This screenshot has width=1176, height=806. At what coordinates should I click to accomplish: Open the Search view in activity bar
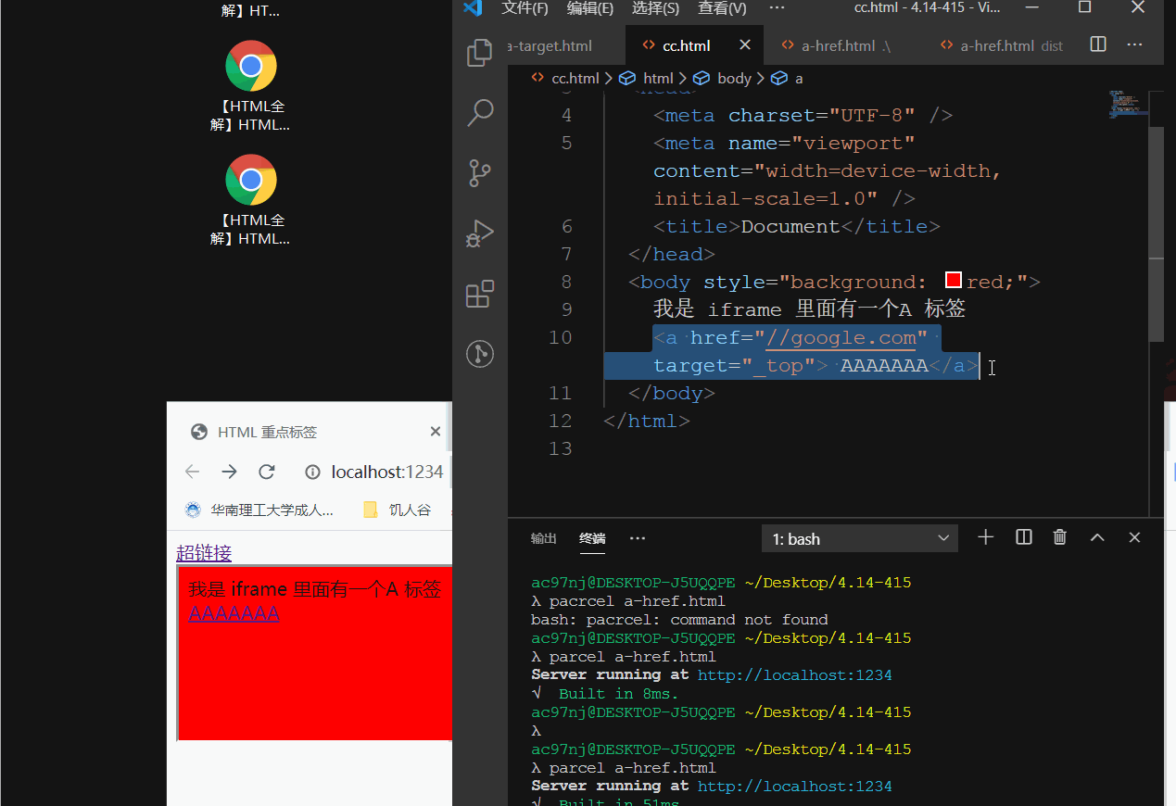coord(479,113)
